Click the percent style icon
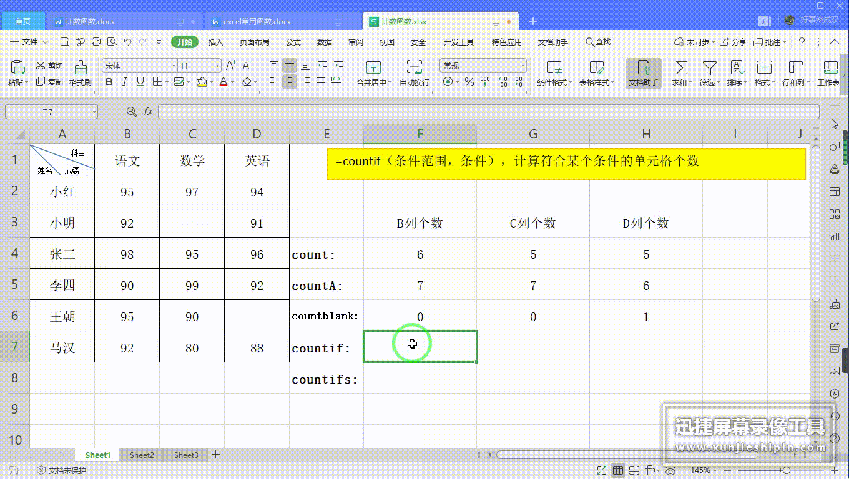 tap(469, 82)
